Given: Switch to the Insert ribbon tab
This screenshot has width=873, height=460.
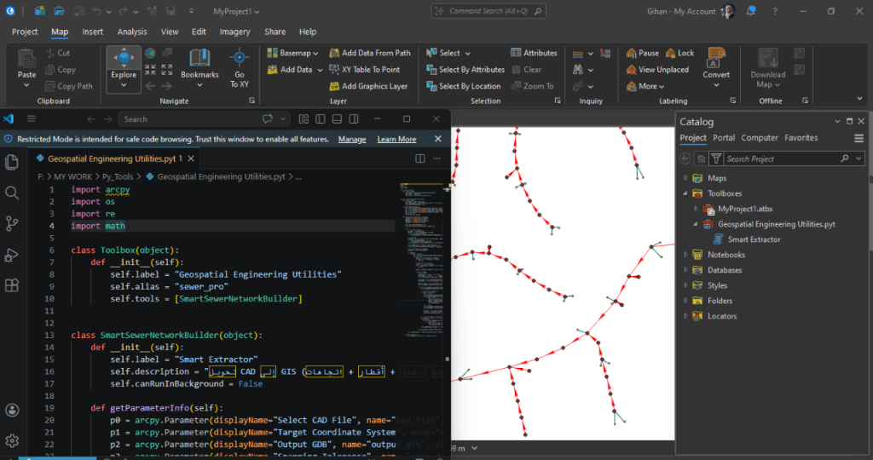Looking at the screenshot, I should pos(92,32).
